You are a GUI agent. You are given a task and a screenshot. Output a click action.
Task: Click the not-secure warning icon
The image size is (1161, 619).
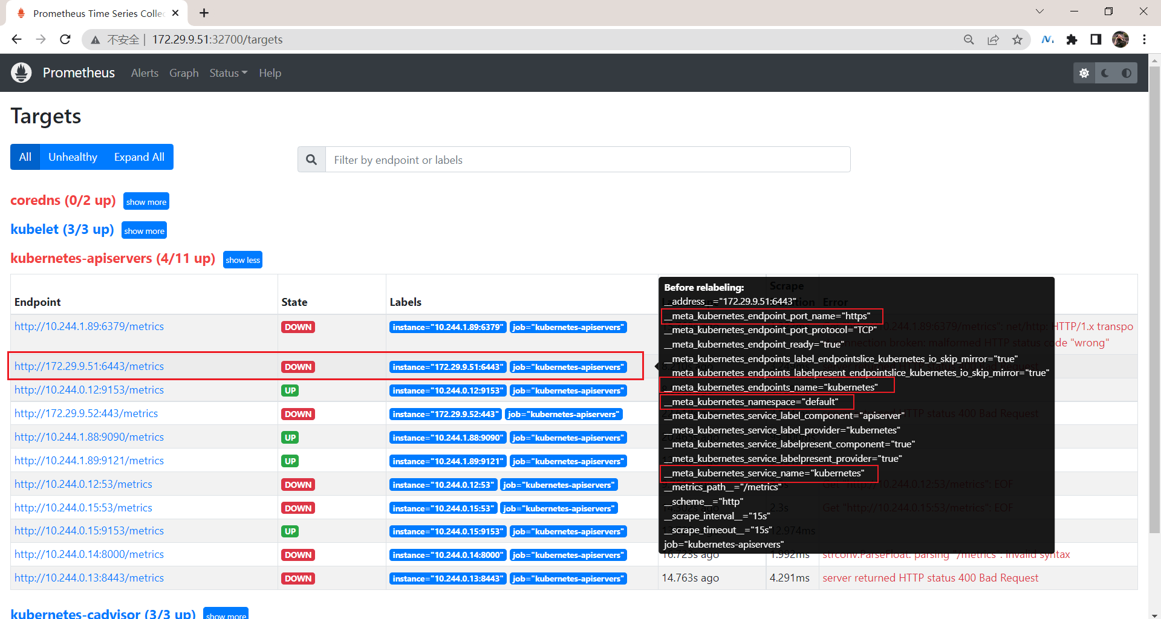click(96, 40)
